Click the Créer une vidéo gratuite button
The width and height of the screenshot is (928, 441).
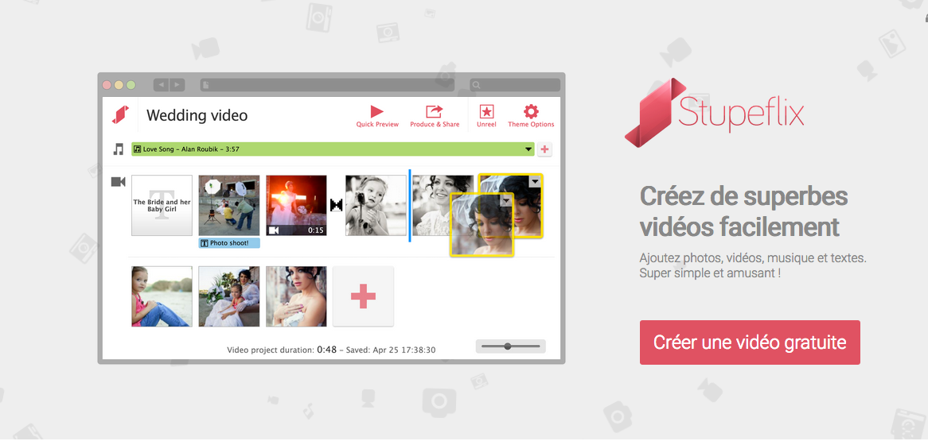pos(750,342)
